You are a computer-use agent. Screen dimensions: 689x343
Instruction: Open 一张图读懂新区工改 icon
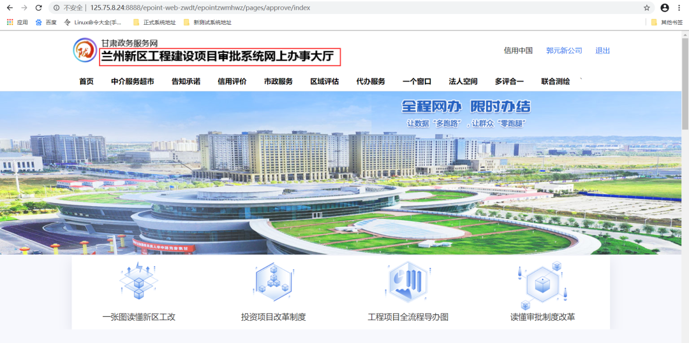138,281
